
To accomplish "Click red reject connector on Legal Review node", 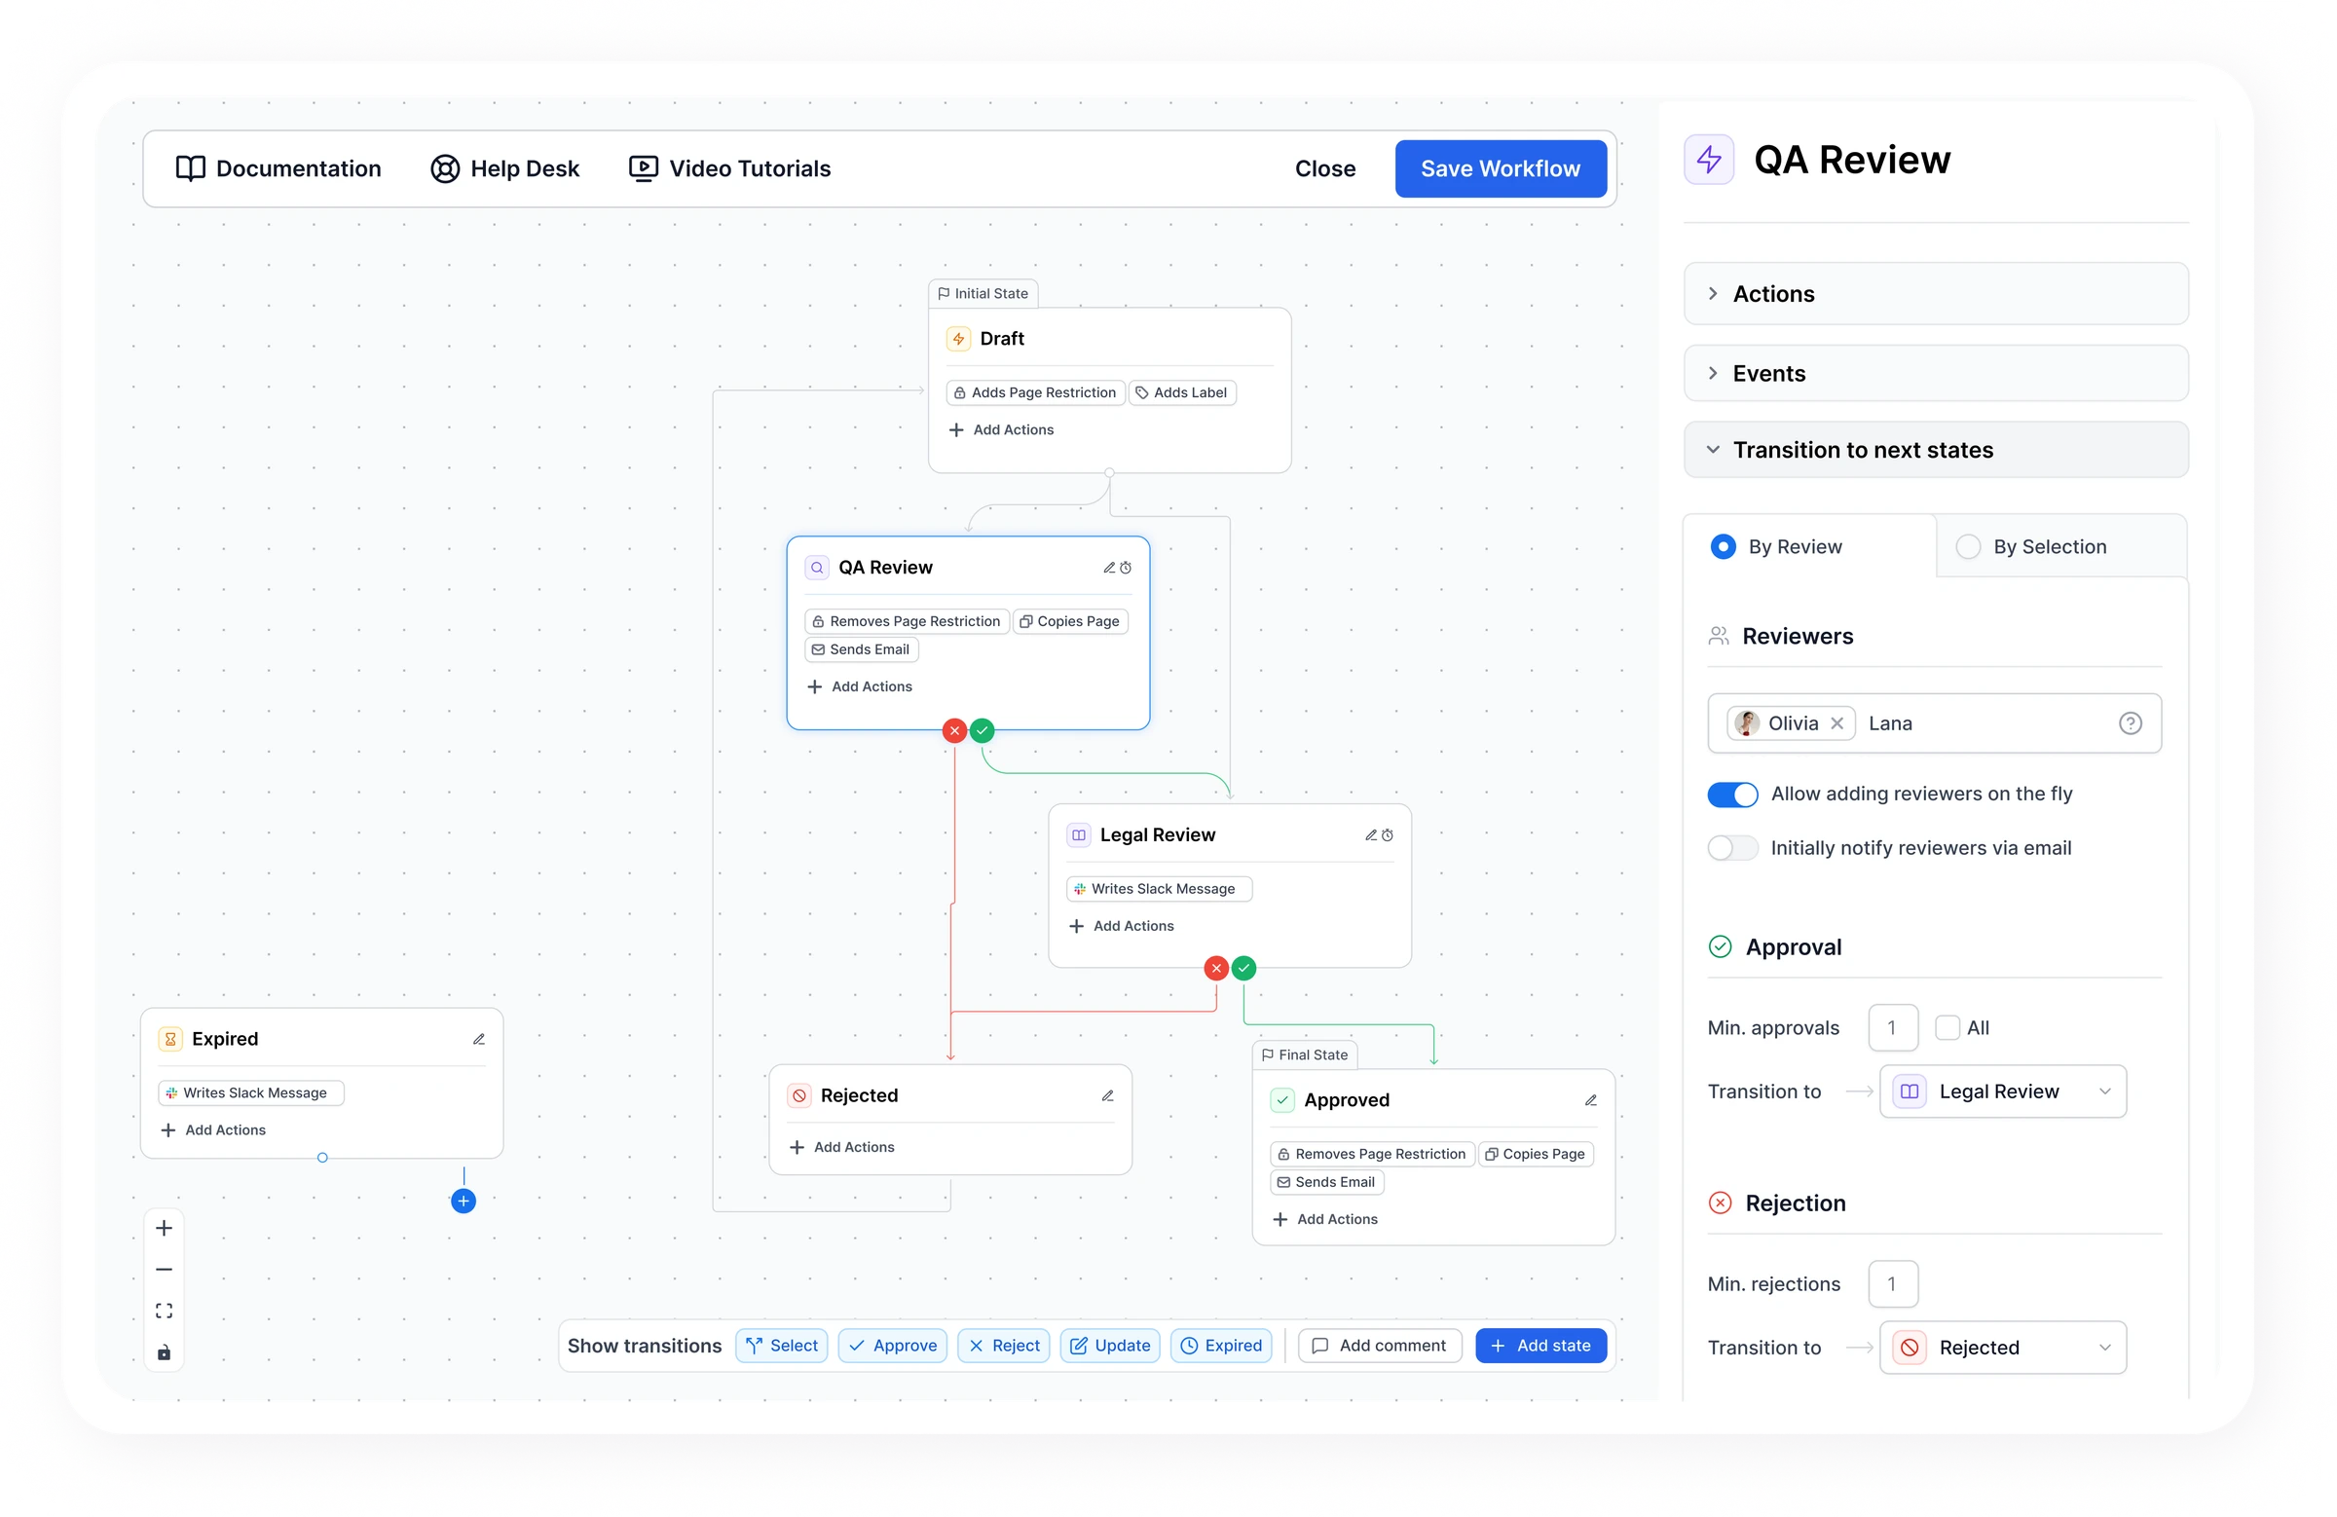I will 1216,968.
